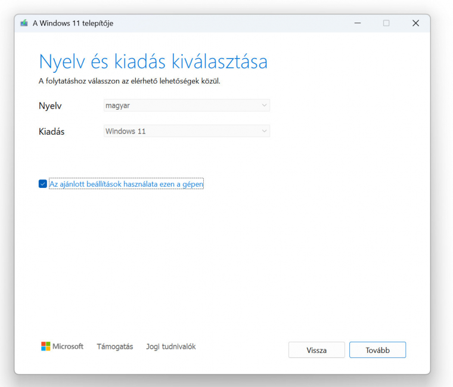Click the 'Kiadás' field label
Viewport: 453px width, 387px height.
[x=51, y=132]
